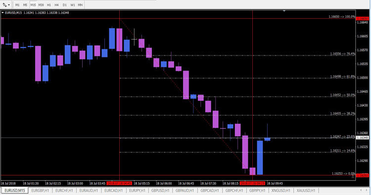Select the M30 timeframe button

[x=41, y=5]
